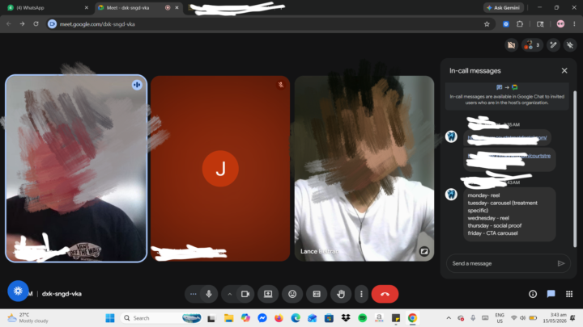
Task: Open meeting details info icon
Action: (x=533, y=294)
